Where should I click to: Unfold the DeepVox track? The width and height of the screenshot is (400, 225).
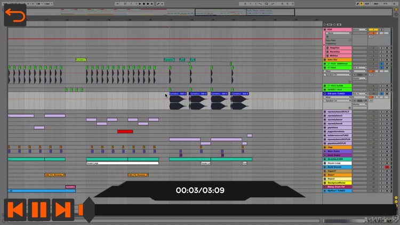pos(327,48)
